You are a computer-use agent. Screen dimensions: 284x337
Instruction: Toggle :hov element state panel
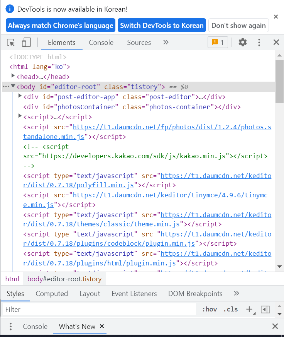tap(210, 309)
